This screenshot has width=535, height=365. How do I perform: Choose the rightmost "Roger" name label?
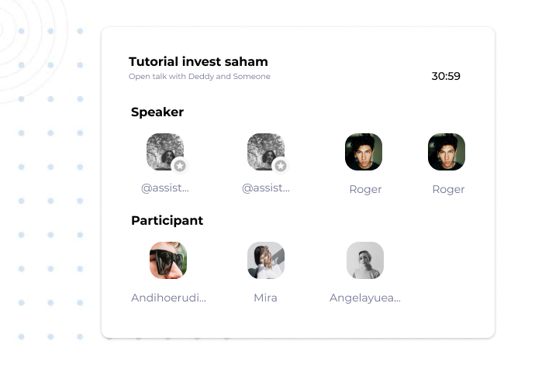click(x=448, y=189)
